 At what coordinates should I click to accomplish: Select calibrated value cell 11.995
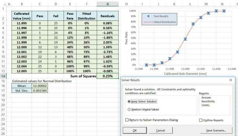[22, 23]
